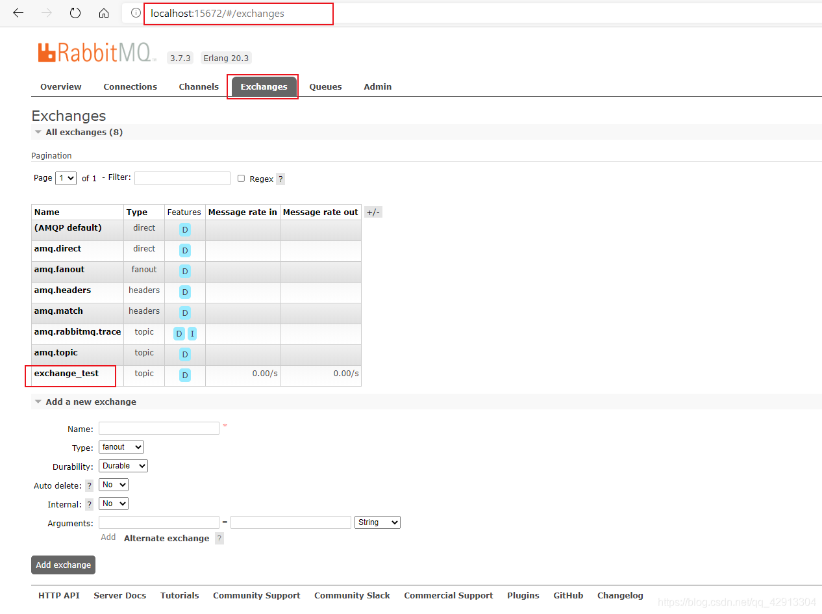Open the Changelog footer link
Image resolution: width=822 pixels, height=614 pixels.
coord(620,595)
